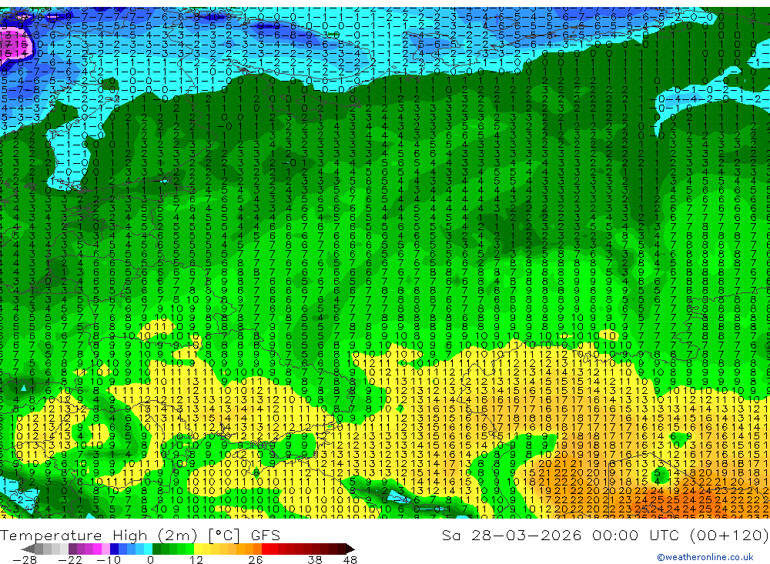
Task: Click the legend label '12'
Action: pos(196,560)
